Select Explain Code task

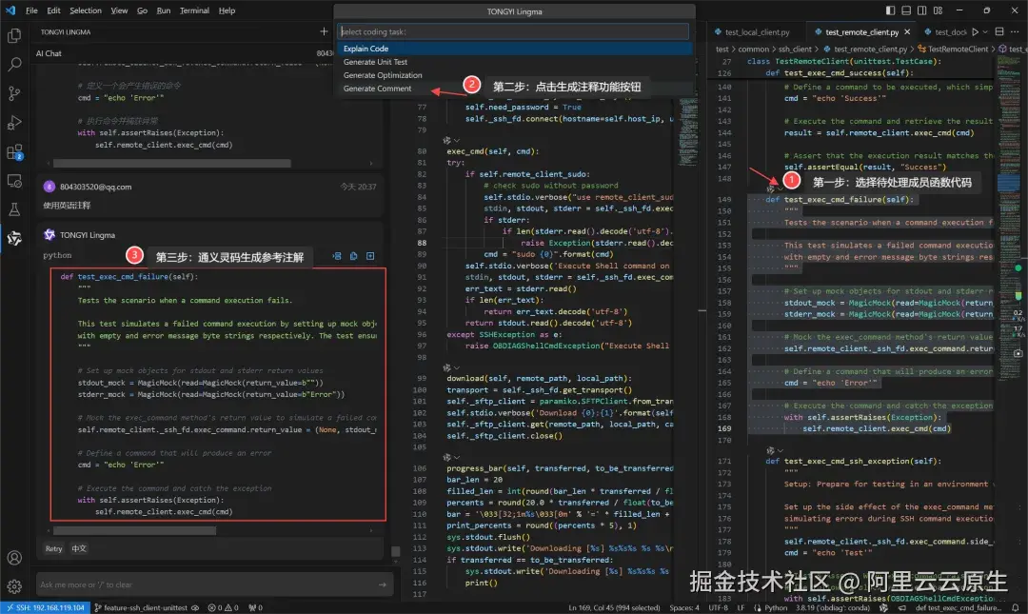514,49
